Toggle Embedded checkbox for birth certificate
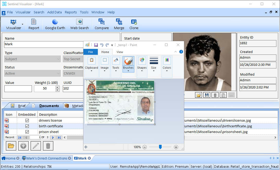The height and width of the screenshot is (170, 280). pos(27,126)
